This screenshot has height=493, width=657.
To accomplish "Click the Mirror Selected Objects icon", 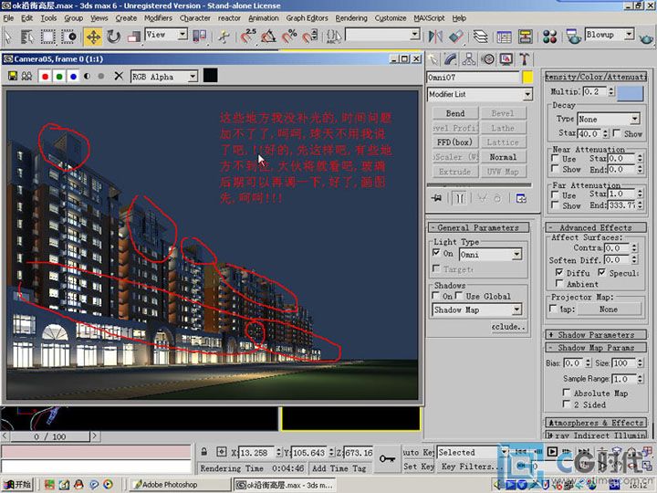I will tap(435, 37).
